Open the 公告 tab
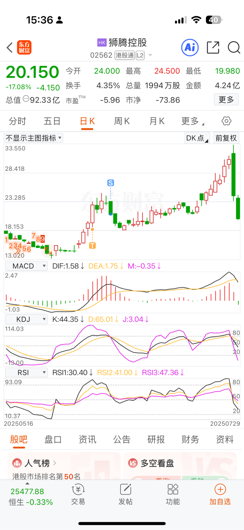Image resolution: width=244 pixels, height=530 pixels. point(122,440)
